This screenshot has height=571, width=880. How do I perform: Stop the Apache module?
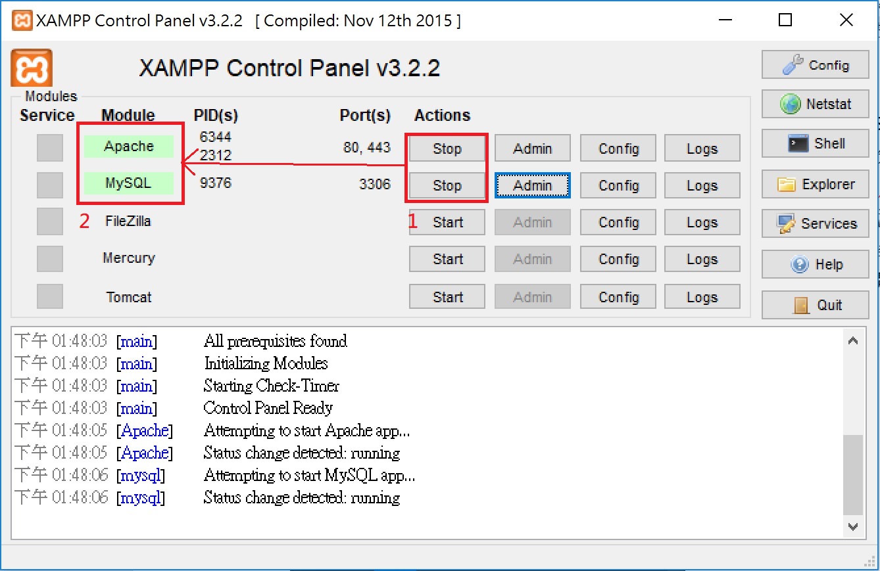pyautogui.click(x=447, y=148)
